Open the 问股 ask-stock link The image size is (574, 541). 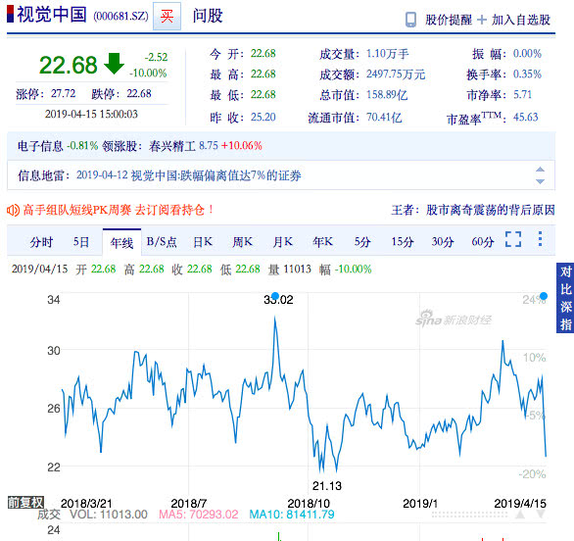[208, 16]
